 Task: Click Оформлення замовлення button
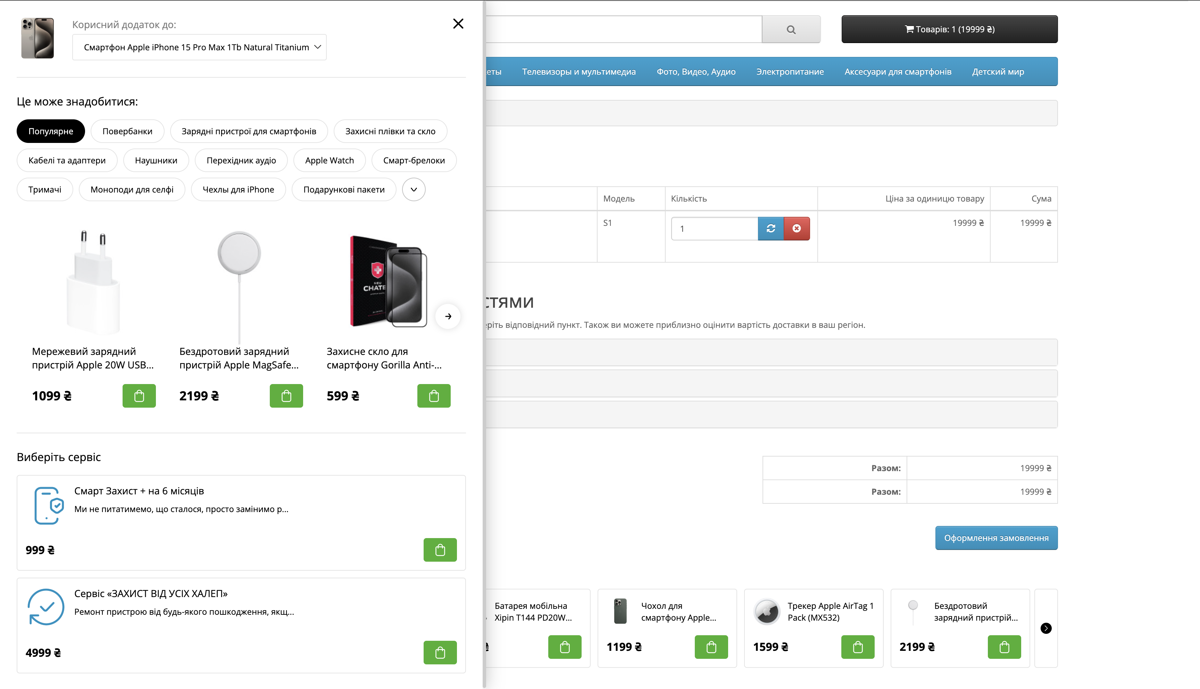(996, 538)
